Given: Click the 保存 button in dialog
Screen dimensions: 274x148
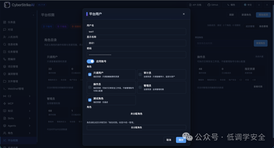Looking at the screenshot, I should coord(181,140).
